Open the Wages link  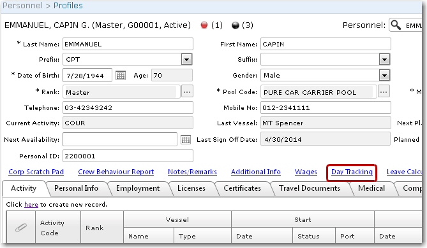tap(306, 172)
